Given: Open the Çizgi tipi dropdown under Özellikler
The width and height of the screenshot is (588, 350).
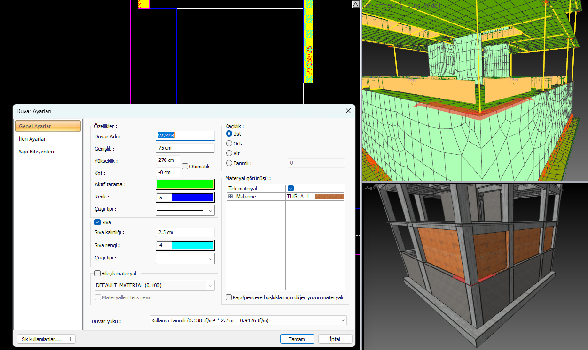Looking at the screenshot, I should pos(185,210).
